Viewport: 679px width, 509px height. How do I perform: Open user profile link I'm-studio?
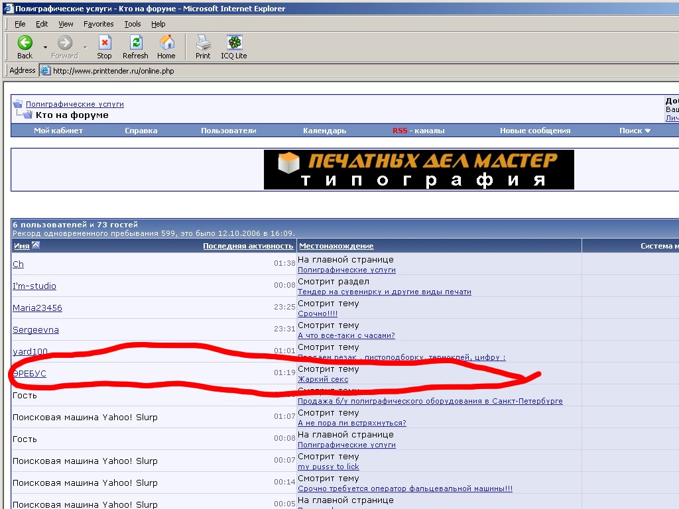[34, 286]
